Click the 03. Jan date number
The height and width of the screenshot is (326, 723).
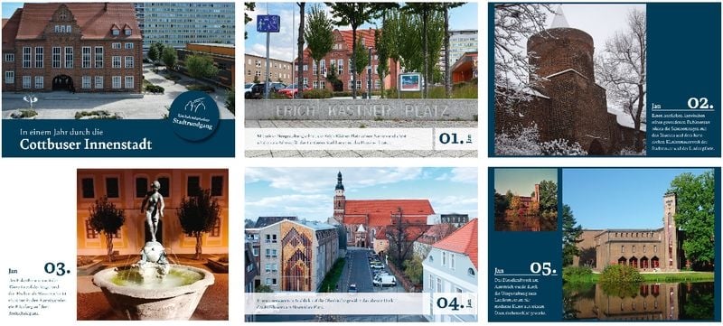pos(57,268)
